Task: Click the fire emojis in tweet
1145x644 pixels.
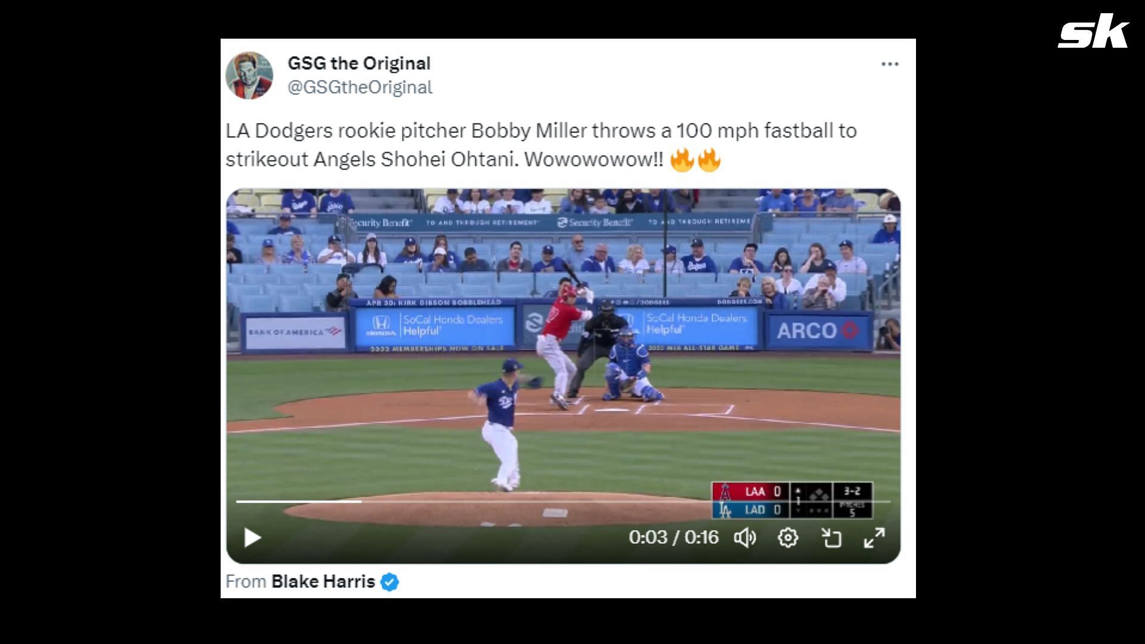Action: pyautogui.click(x=695, y=160)
